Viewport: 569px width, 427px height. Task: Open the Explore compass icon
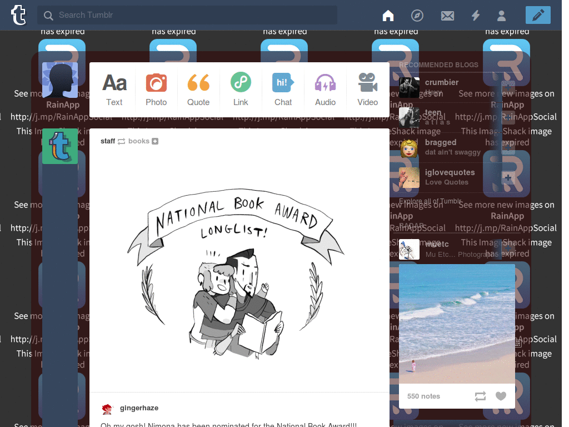[417, 15]
